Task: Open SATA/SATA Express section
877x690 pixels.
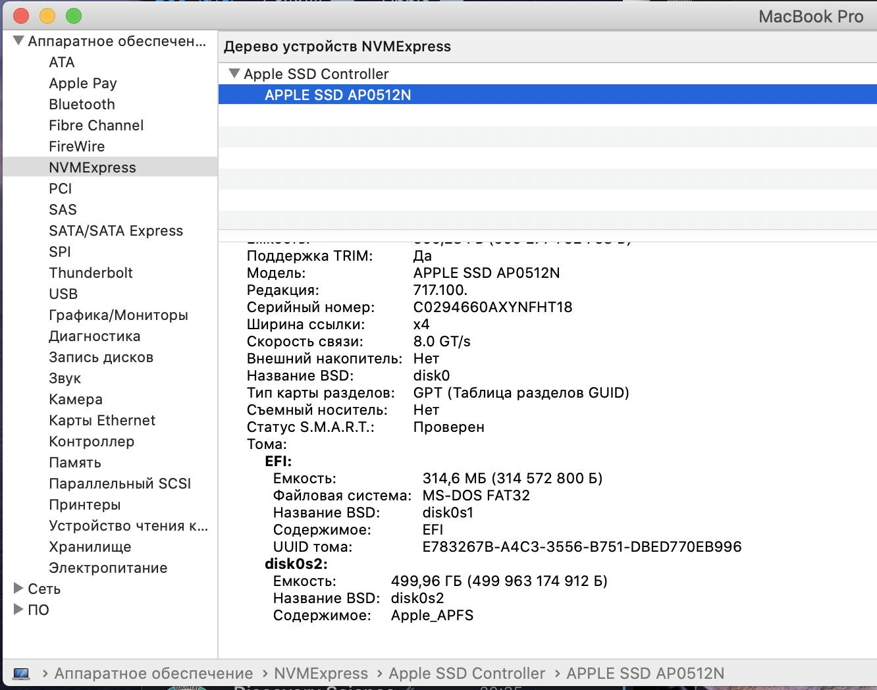Action: pyautogui.click(x=116, y=230)
